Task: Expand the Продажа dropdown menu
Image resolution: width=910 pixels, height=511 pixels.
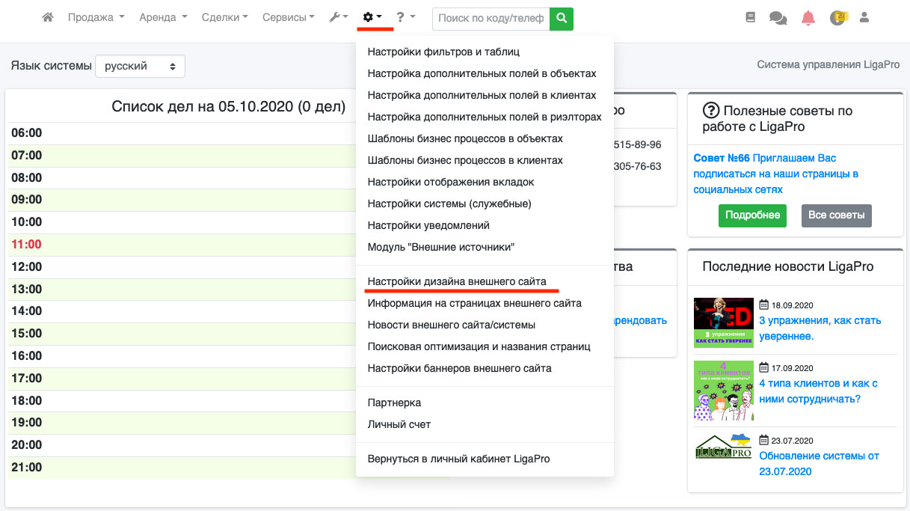Action: (96, 17)
